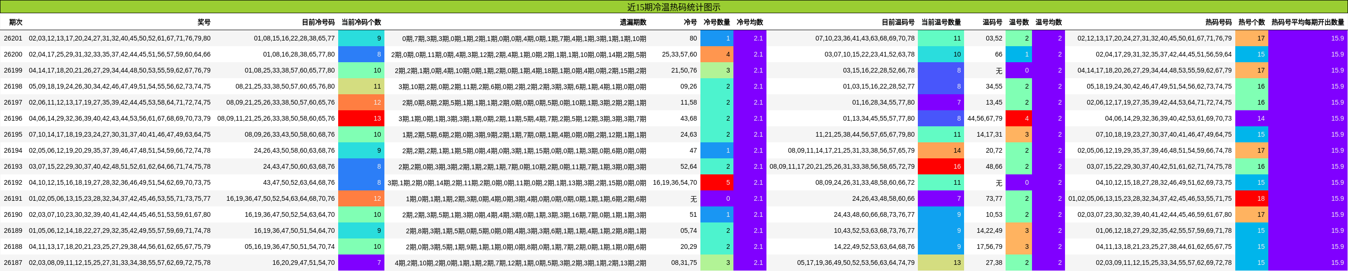Viewport: 1348px width, 271px height.
Task: Click cold number cell 25,33,57,60
Action: tap(679, 54)
